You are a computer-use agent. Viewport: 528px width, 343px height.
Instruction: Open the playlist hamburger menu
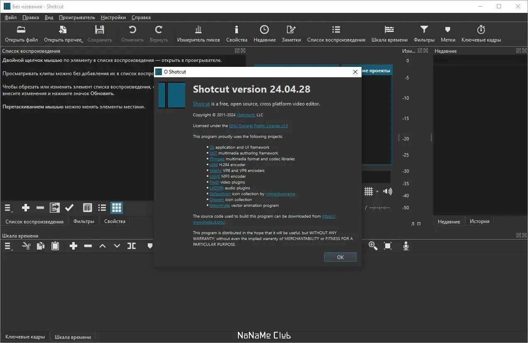8,208
